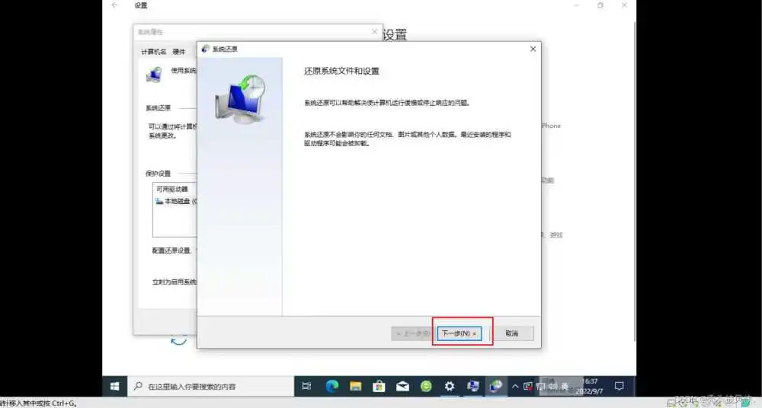Viewport: 762px width, 408px height.
Task: Close the 系统还原 wizard window
Action: coord(533,49)
